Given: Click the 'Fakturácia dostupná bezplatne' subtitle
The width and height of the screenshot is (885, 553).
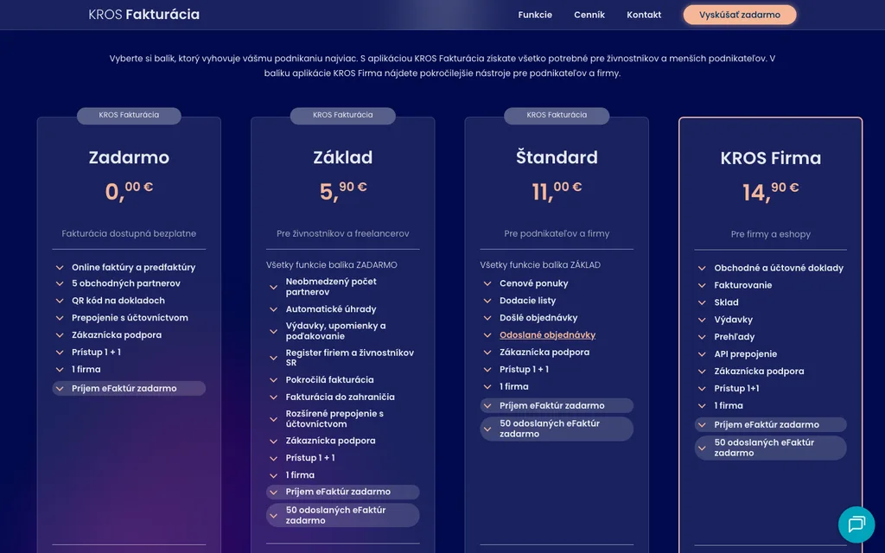Looking at the screenshot, I should point(129,233).
